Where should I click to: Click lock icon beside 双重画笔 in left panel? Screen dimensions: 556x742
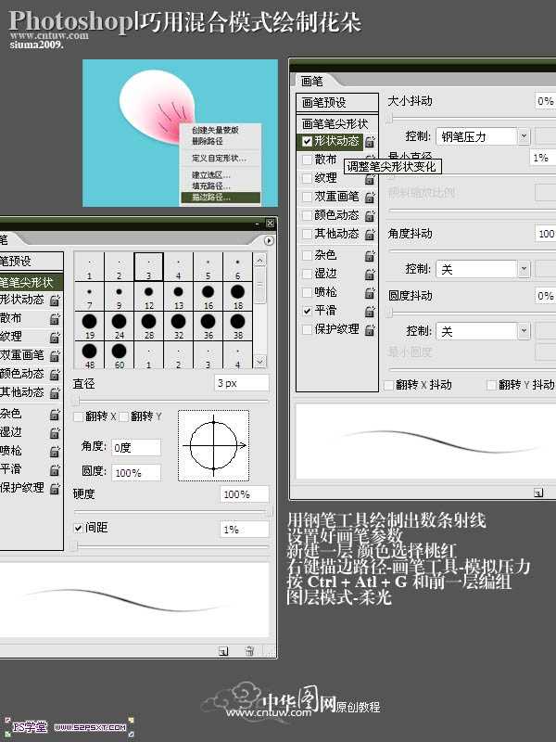[x=55, y=356]
